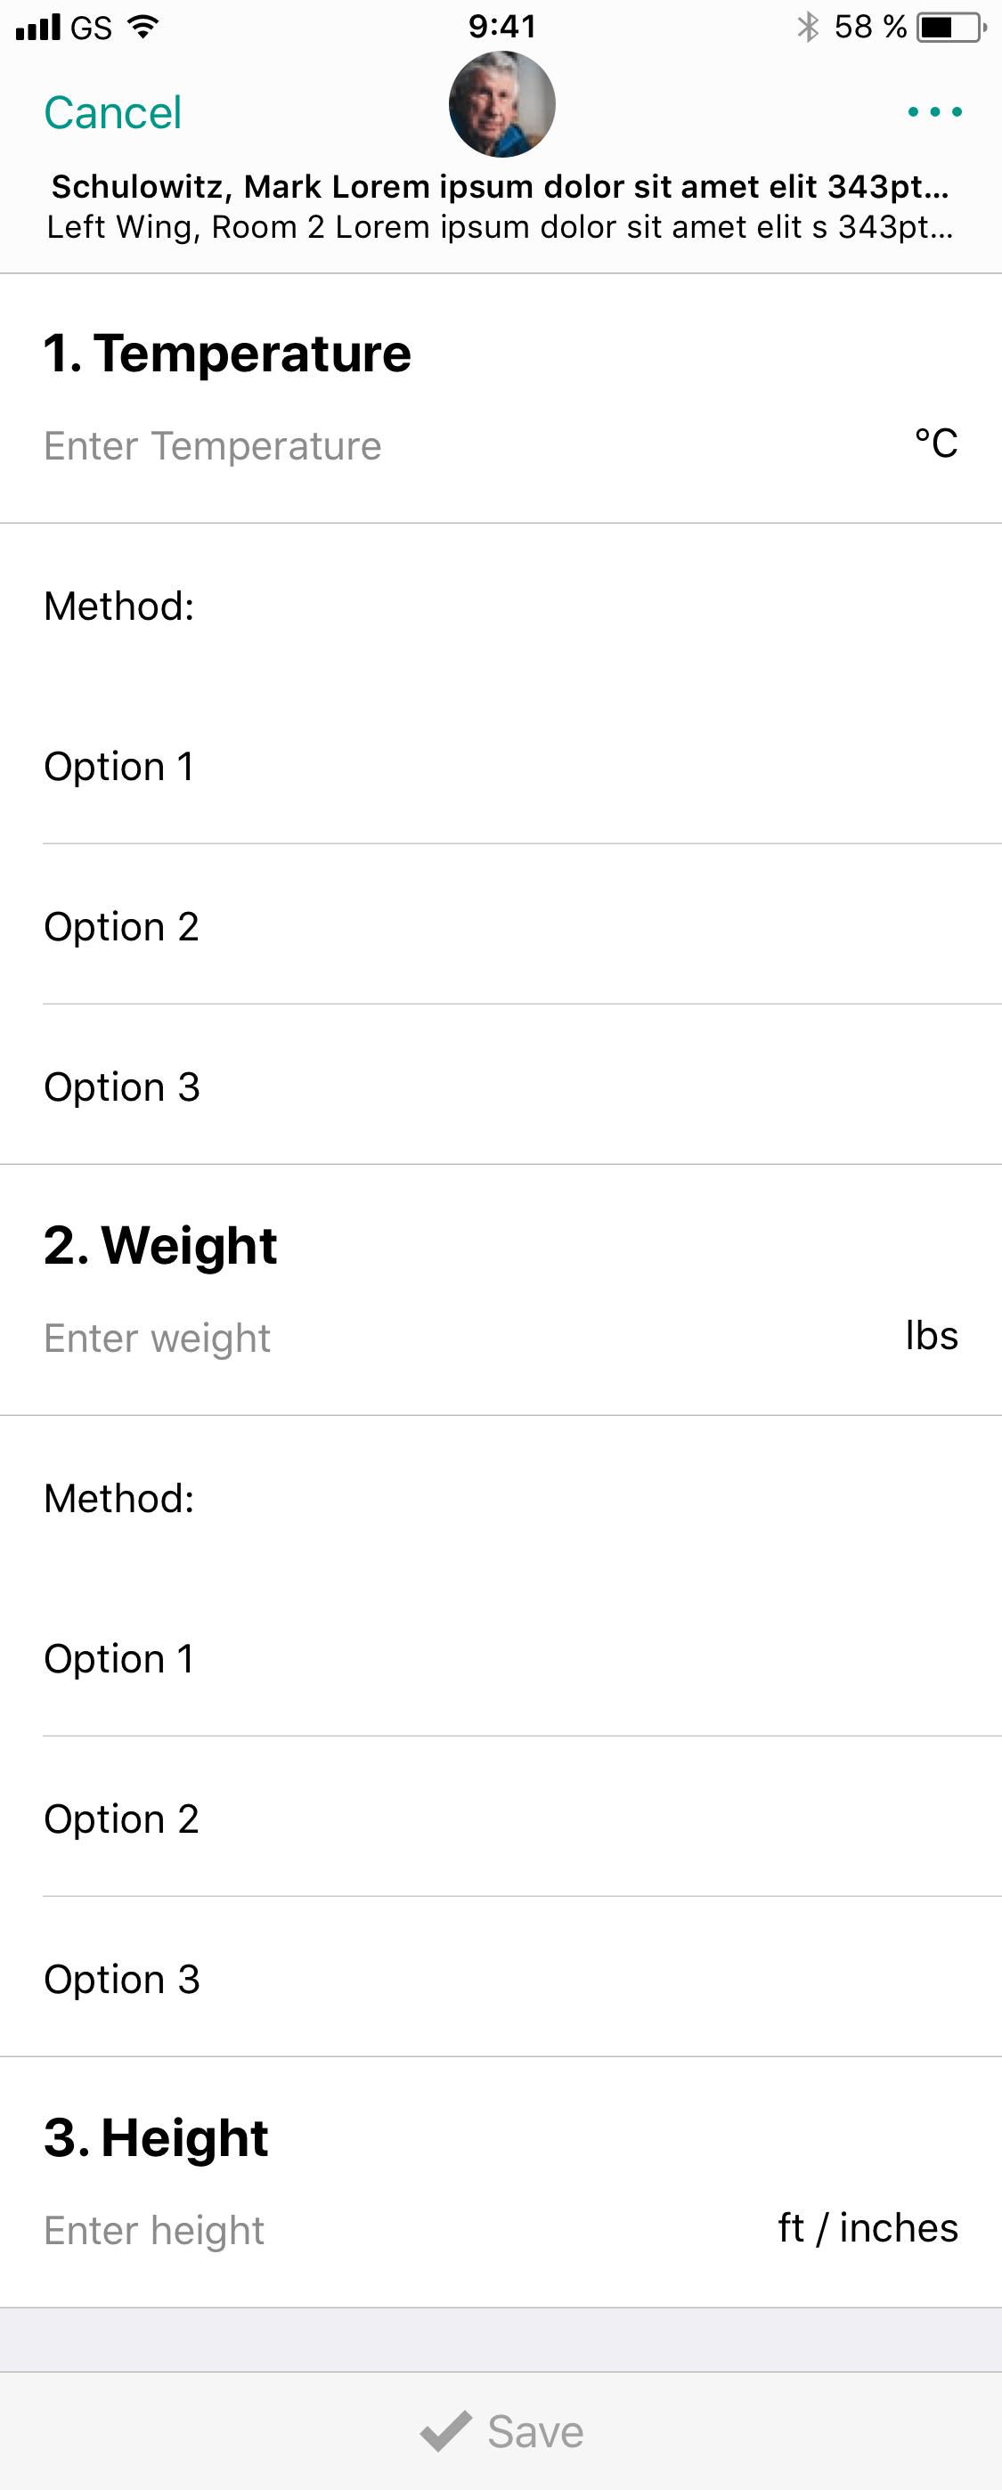
Task: Select Option 1 under Weight method
Action: click(x=501, y=1657)
